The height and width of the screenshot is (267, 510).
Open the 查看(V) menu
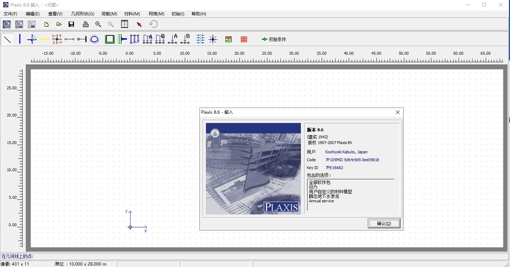point(55,14)
